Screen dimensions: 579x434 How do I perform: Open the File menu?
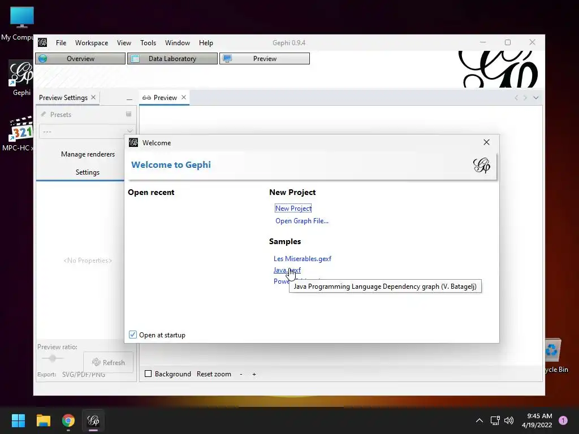pos(61,43)
